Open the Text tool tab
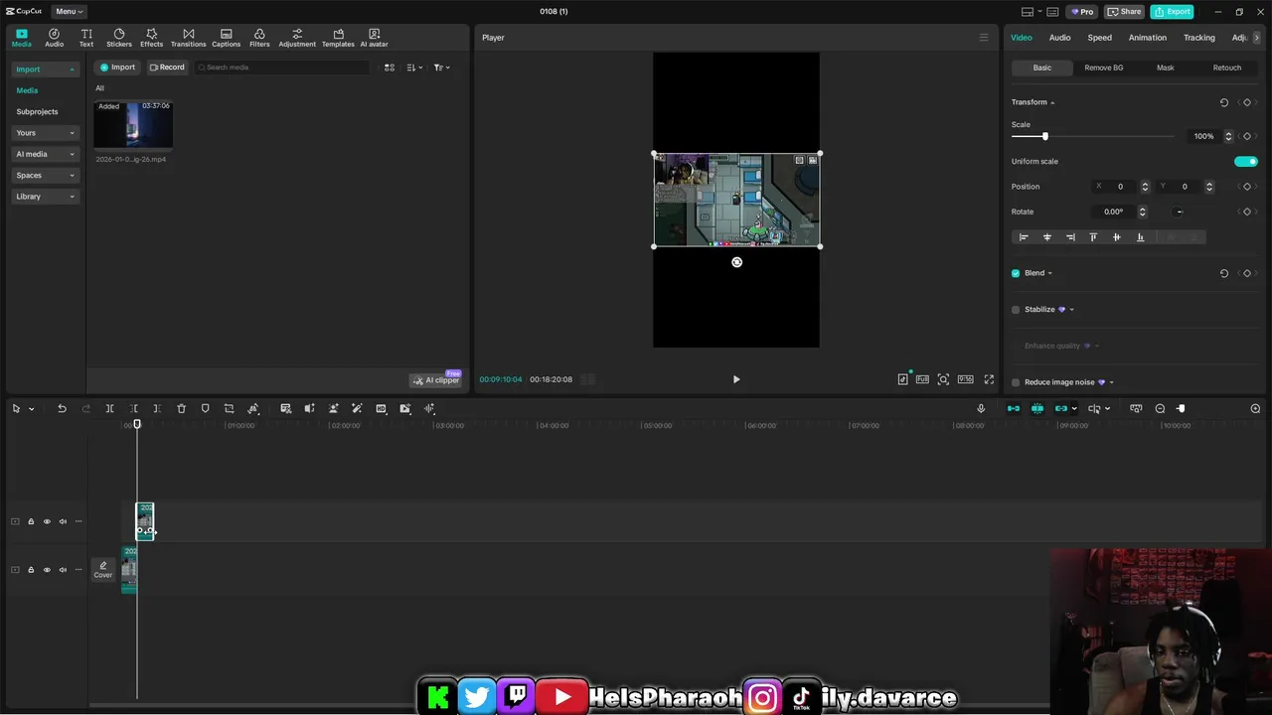 [86, 38]
